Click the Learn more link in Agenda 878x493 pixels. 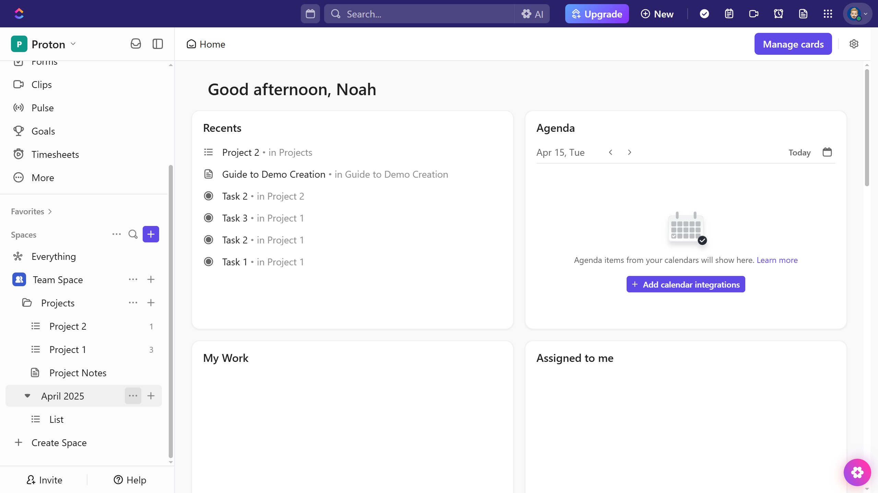pos(777,260)
